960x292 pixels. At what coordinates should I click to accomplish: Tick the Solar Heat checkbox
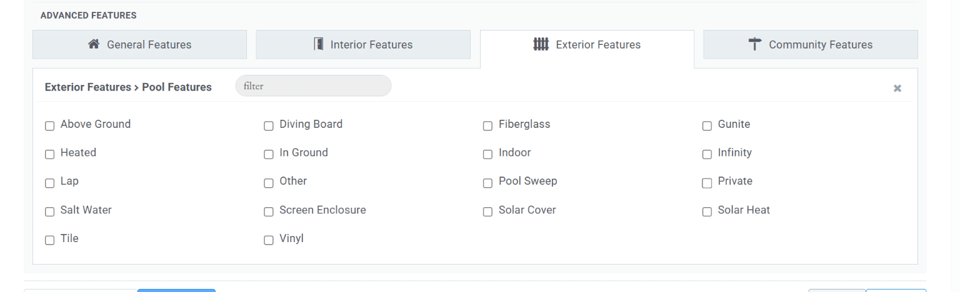(x=707, y=212)
